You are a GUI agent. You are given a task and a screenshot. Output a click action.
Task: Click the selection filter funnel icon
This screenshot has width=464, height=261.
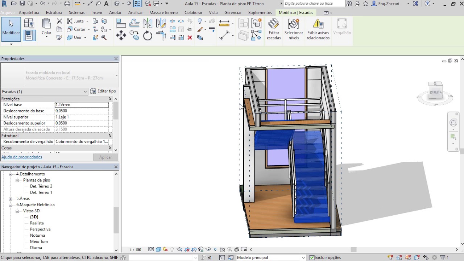[x=442, y=257]
